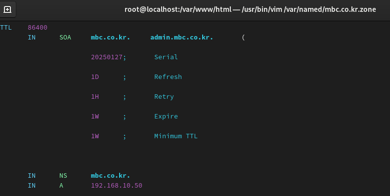Place cursor on 1H retry value
The image size is (390, 196).
tap(95, 97)
